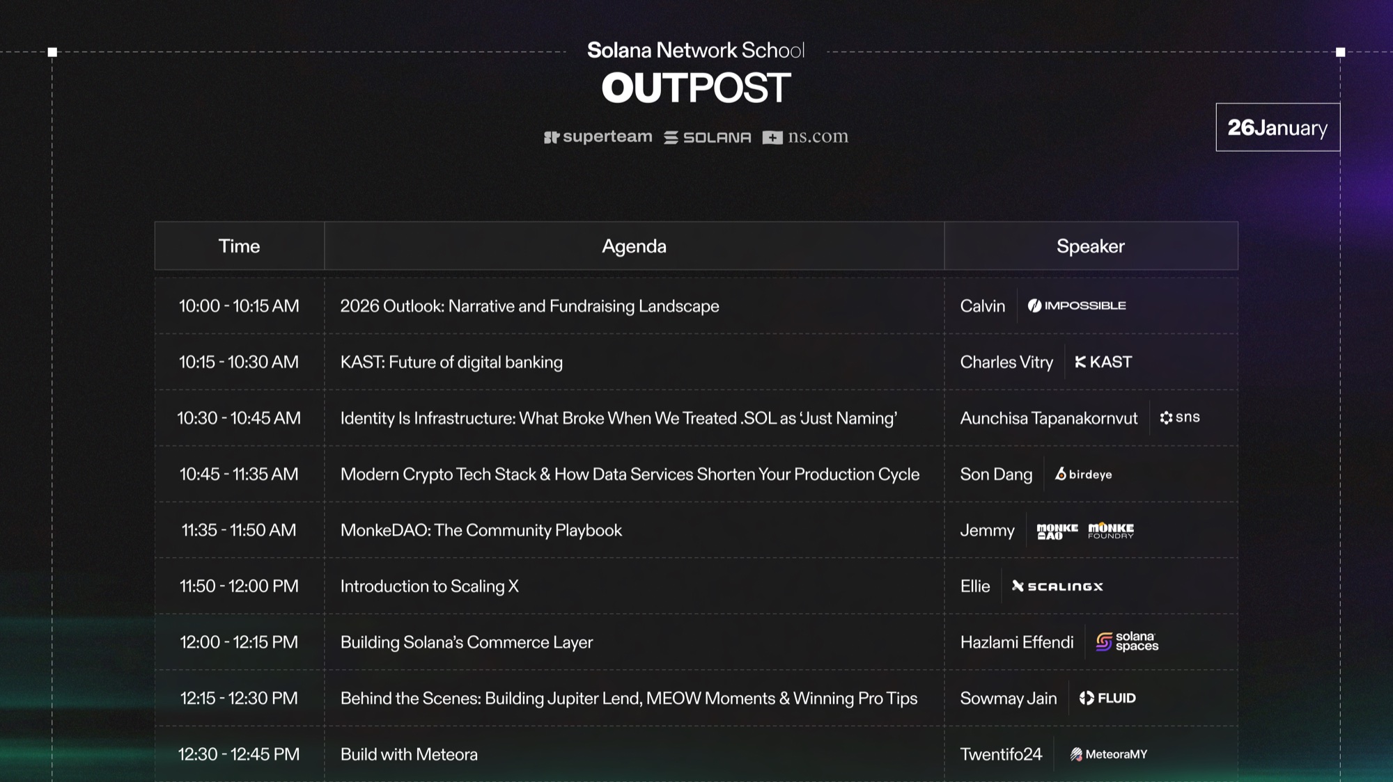Click the Time column header
This screenshot has width=1393, height=782.
coord(239,246)
